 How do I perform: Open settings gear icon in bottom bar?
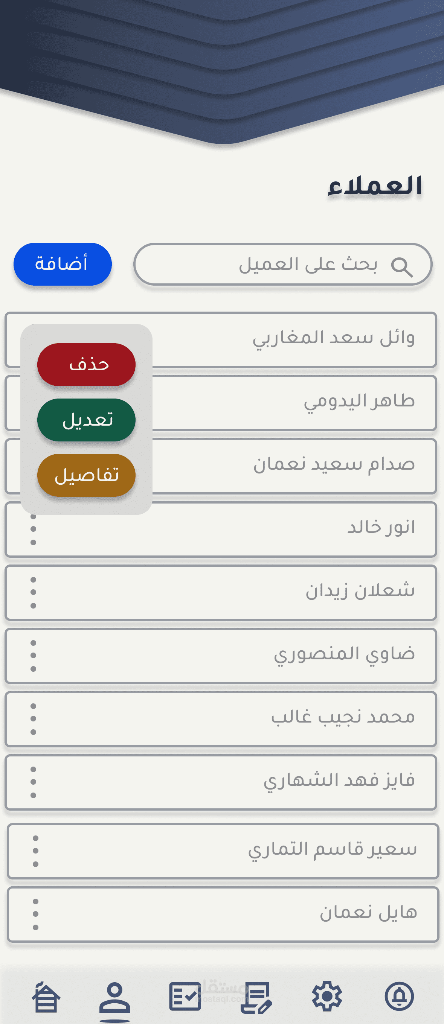tap(327, 996)
